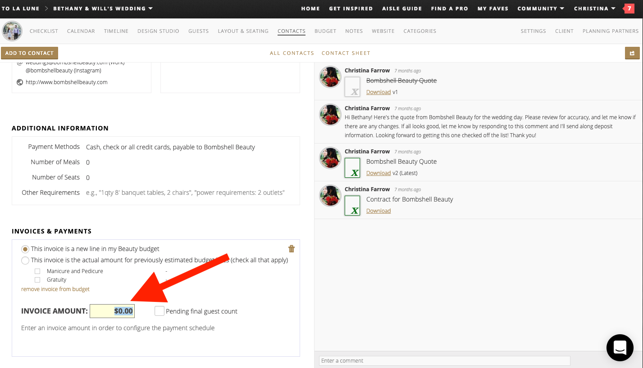This screenshot has width=643, height=368.
Task: Click the Number of Meals value
Action: tap(88, 162)
